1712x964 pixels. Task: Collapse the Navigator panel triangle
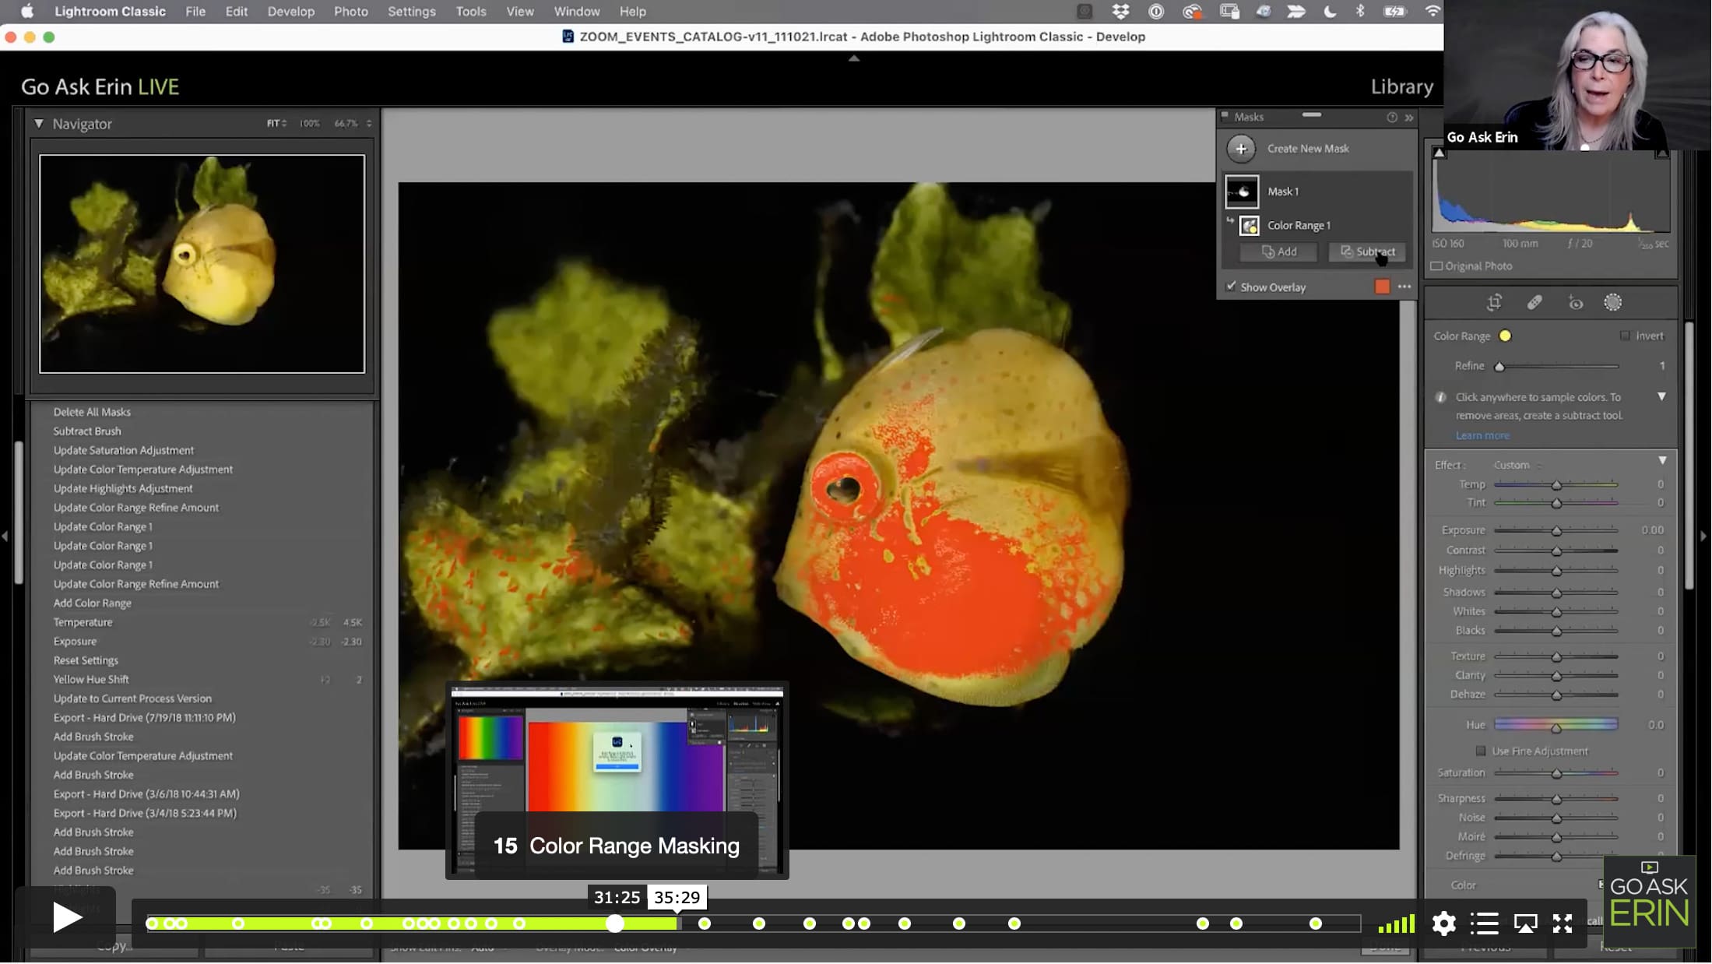point(38,124)
